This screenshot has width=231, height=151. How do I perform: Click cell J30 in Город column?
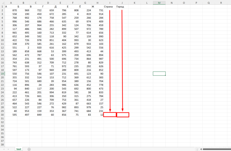point(123,115)
